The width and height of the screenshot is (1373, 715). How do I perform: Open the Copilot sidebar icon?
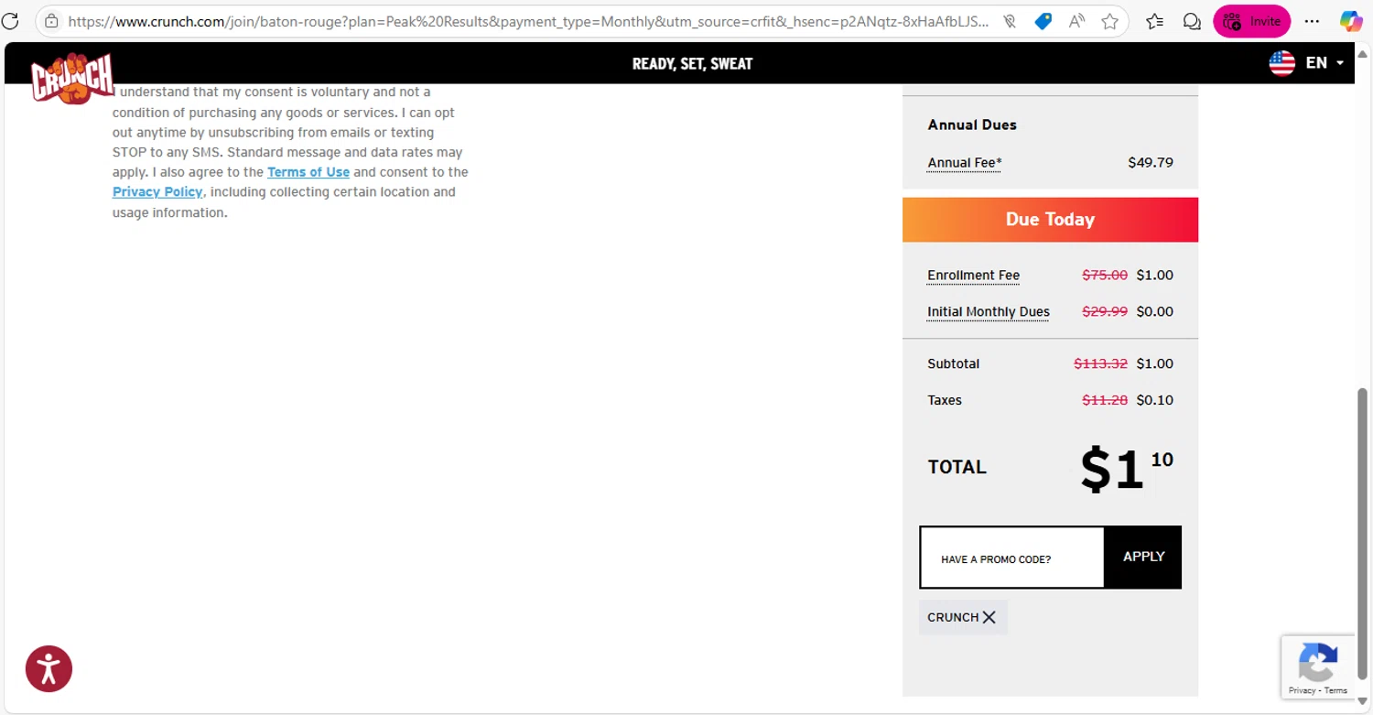tap(1350, 21)
